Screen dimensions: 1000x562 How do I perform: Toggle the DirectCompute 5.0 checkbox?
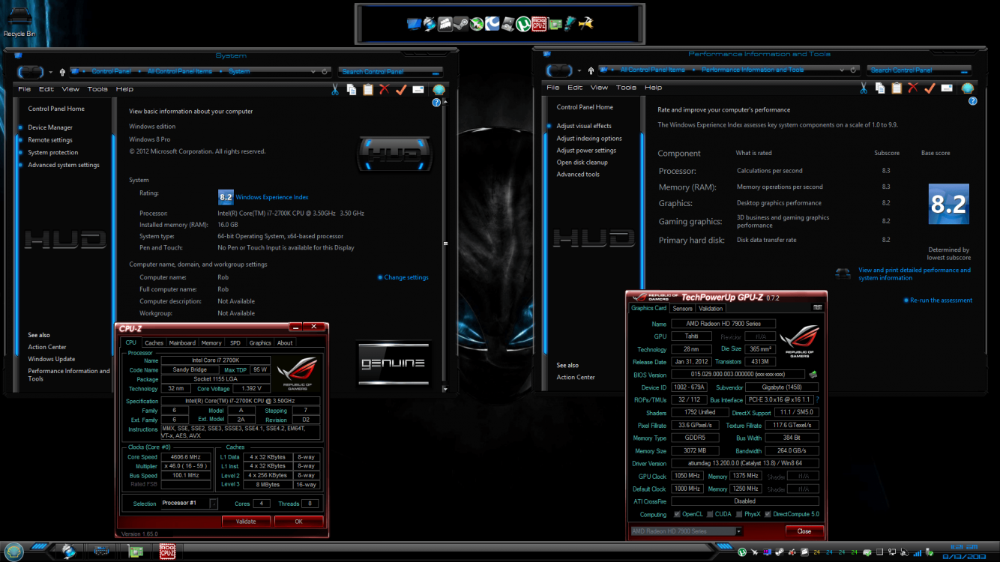(768, 514)
